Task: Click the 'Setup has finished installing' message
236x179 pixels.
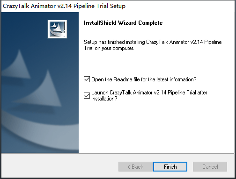Action: point(153,45)
